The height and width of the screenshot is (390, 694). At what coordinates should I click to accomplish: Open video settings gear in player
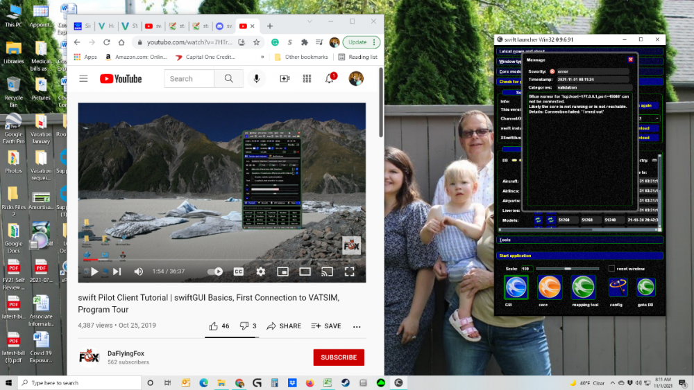[x=260, y=272]
